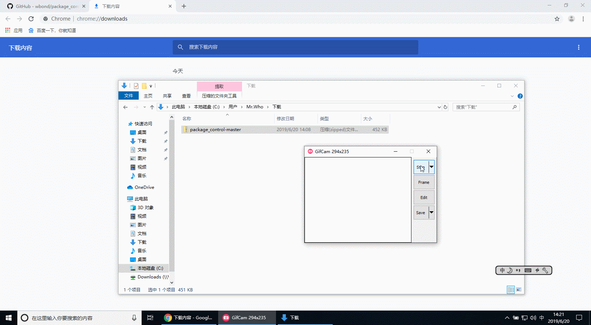591x325 pixels.
Task: Open the Chrome profile avatar menu
Action: (x=571, y=19)
